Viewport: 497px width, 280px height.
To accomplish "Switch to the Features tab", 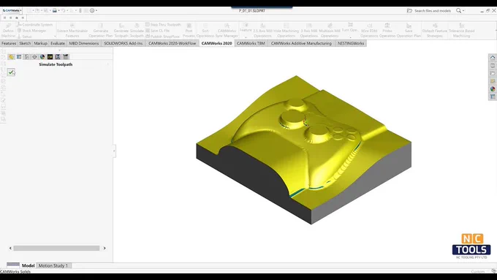I will (x=9, y=43).
